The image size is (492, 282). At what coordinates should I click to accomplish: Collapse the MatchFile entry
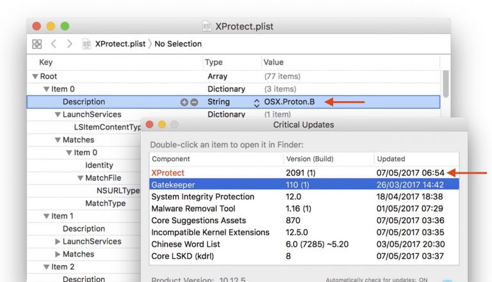80,178
